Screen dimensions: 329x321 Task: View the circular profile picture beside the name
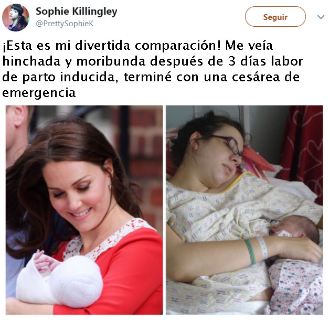[16, 17]
